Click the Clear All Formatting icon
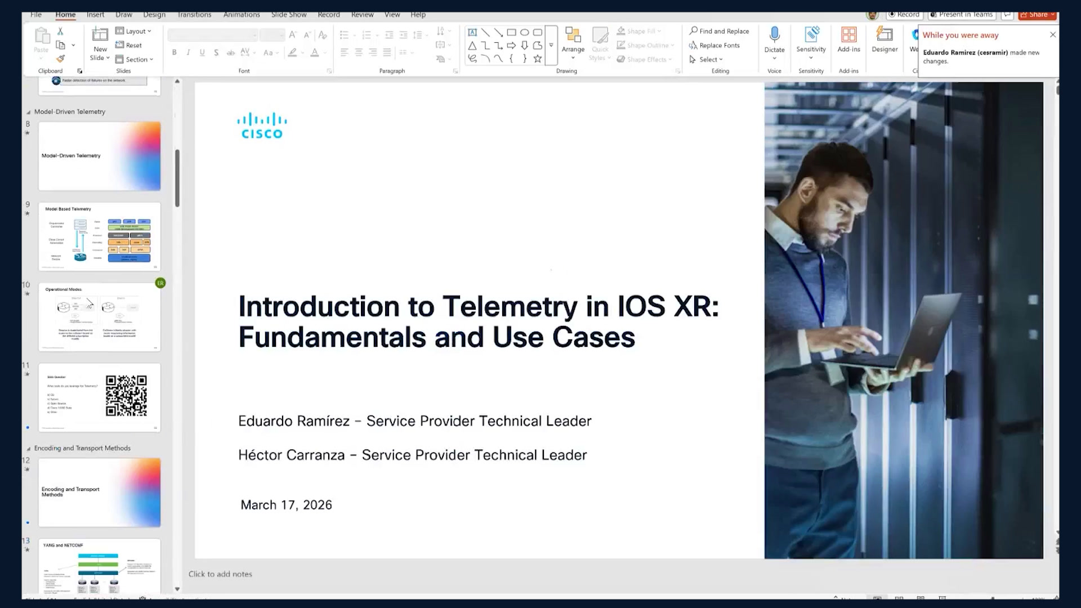The height and width of the screenshot is (608, 1081). pyautogui.click(x=323, y=35)
